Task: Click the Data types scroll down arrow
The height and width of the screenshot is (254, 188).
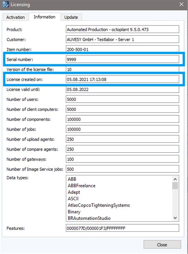Action: 175,218
